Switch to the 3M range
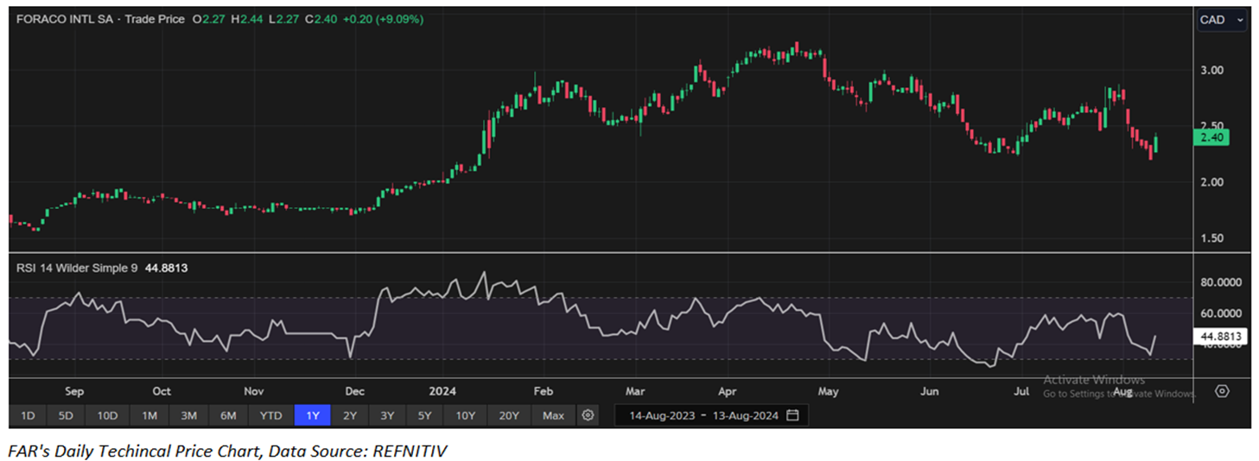This screenshot has height=461, width=1259. coord(188,415)
